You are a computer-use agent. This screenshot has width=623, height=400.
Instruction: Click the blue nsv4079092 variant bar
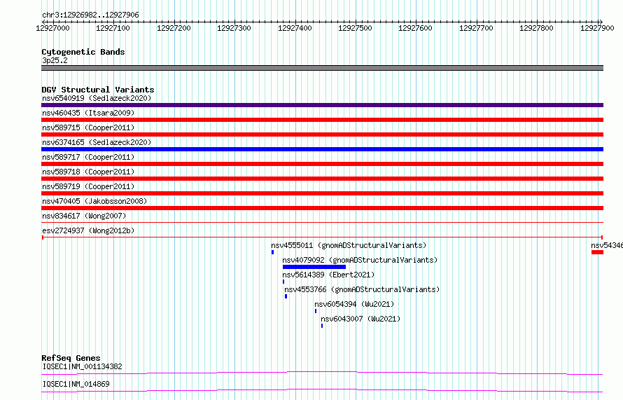coord(314,267)
